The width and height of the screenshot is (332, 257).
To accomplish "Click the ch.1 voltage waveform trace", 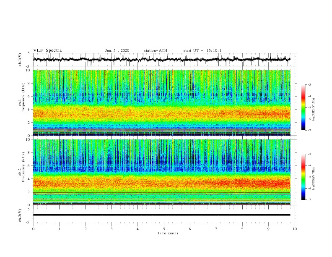I will click(x=161, y=59).
